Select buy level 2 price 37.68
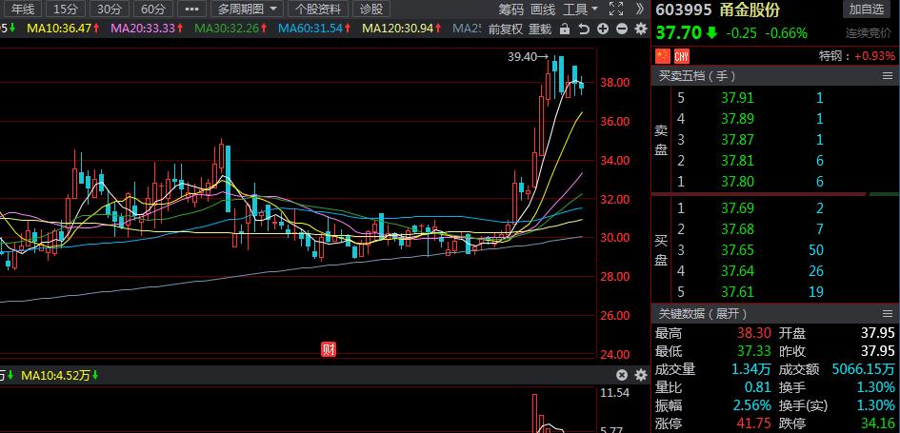Viewport: 900px width, 433px height. click(737, 228)
